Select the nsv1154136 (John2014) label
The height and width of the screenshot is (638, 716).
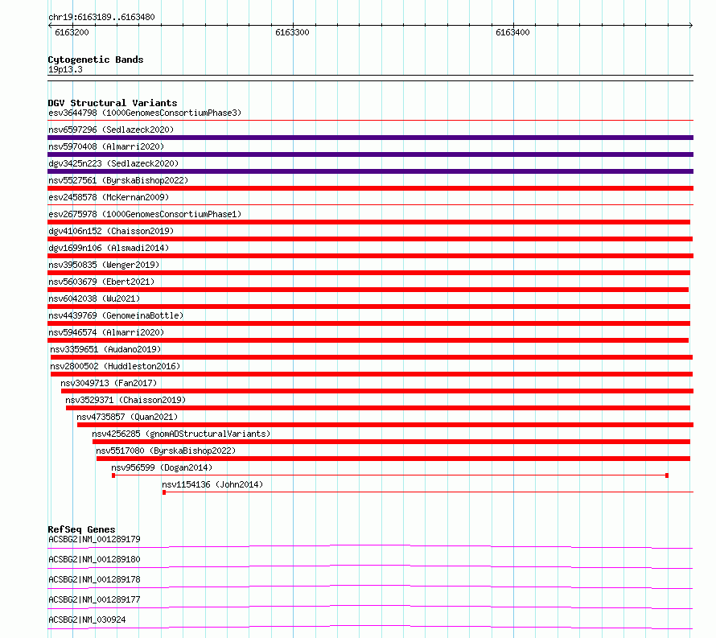pos(212,484)
